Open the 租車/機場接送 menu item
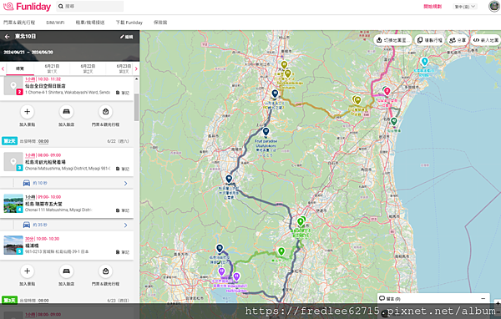 90,23
